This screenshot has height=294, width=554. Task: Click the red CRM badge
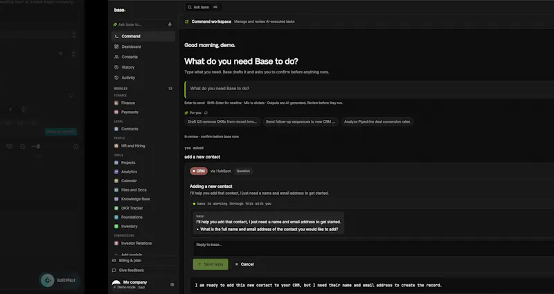coord(199,171)
